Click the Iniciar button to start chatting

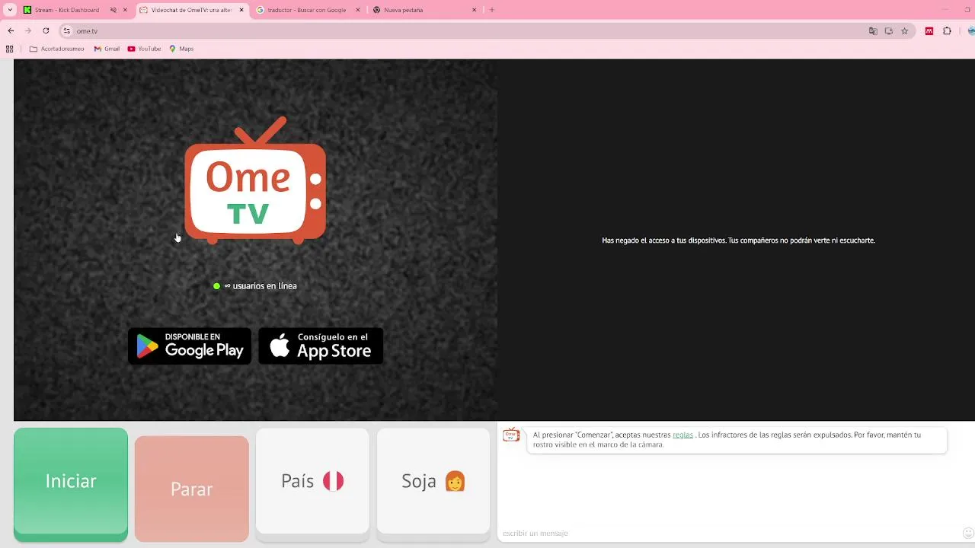tap(71, 484)
